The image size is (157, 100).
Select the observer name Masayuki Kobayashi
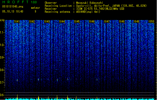pos(90,3)
